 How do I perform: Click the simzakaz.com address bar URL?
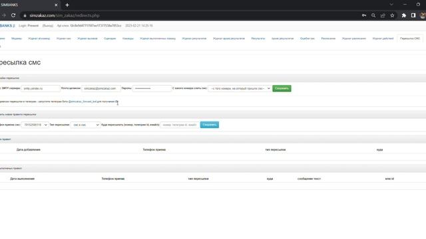pos(65,15)
